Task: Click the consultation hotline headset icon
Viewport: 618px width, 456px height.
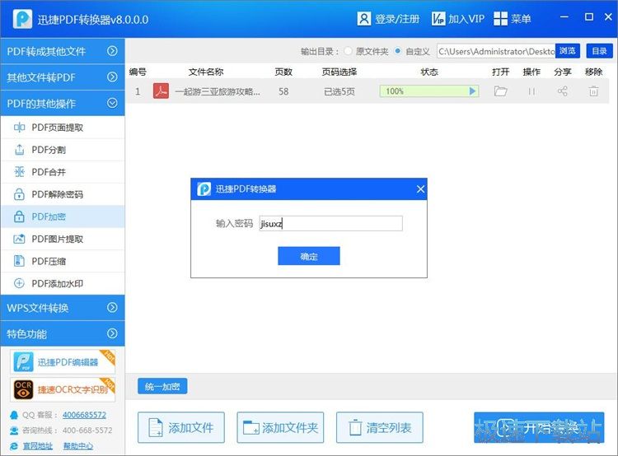Action: point(14,430)
